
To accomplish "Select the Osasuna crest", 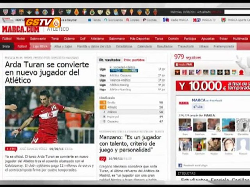I will (84, 12).
